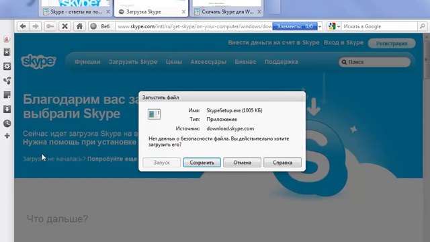This screenshot has width=430, height=242.
Task: Open Google search engine selector dropdown
Action: 334,26
